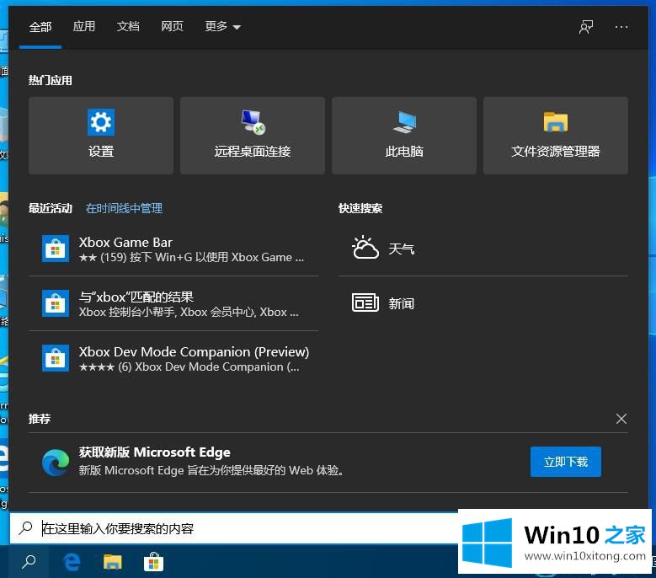Select the 全部 tab

click(x=40, y=27)
